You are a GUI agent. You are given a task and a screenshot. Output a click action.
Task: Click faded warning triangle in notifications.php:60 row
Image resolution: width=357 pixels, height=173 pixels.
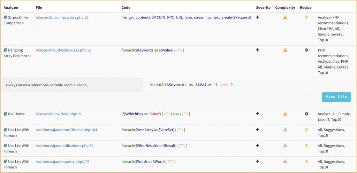(285, 146)
